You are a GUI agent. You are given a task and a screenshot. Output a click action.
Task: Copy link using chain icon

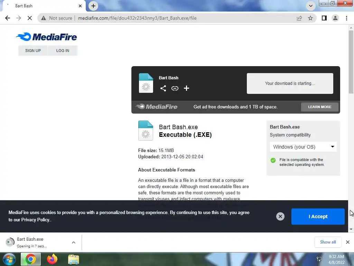pyautogui.click(x=175, y=88)
